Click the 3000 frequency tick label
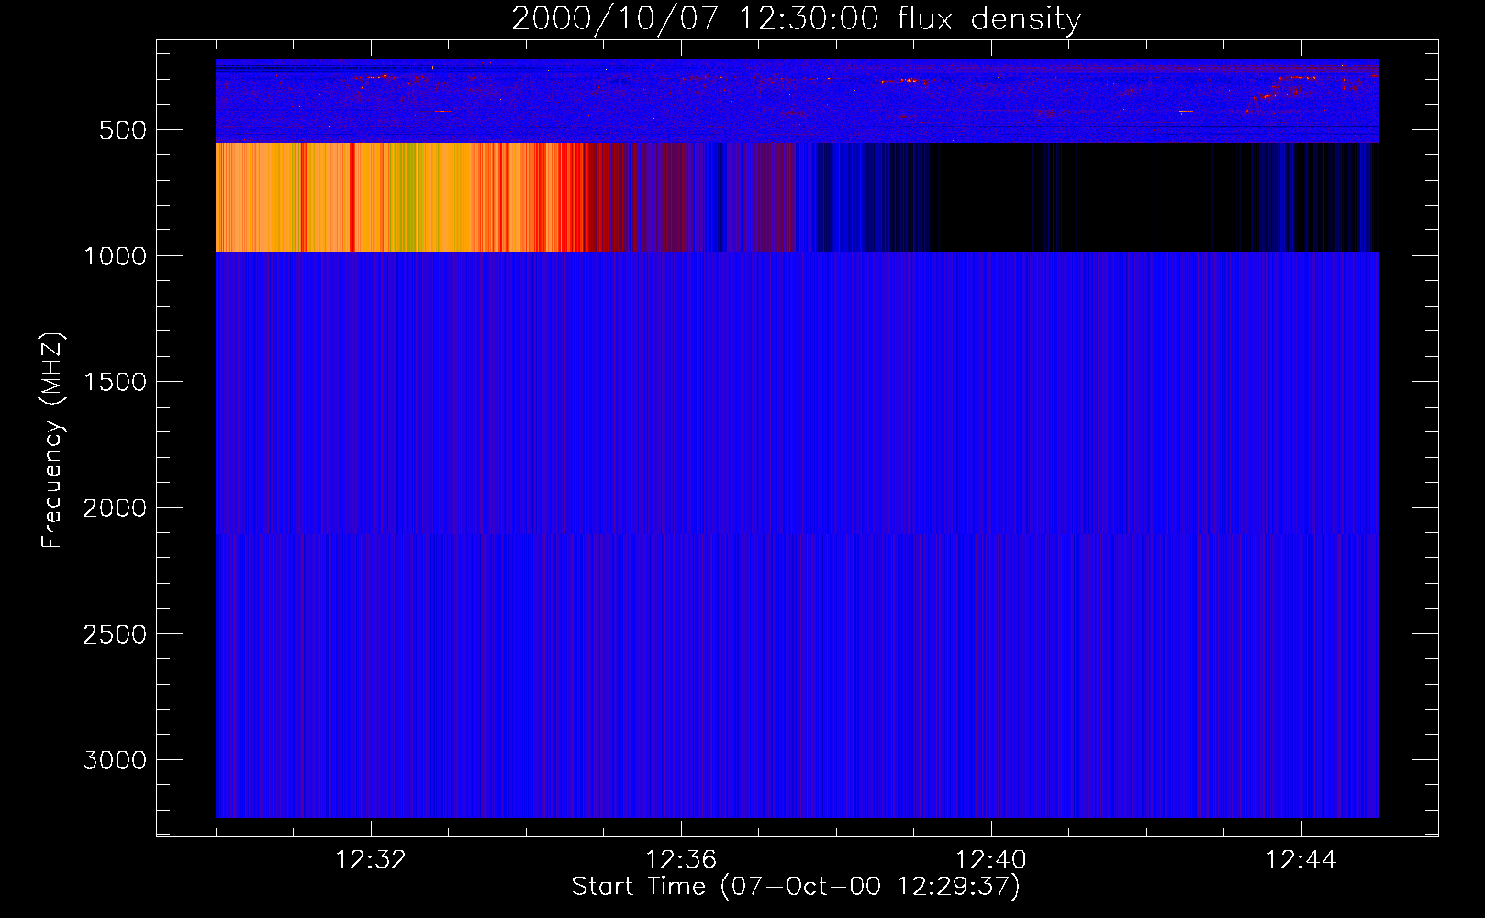The width and height of the screenshot is (1485, 918). click(x=115, y=760)
